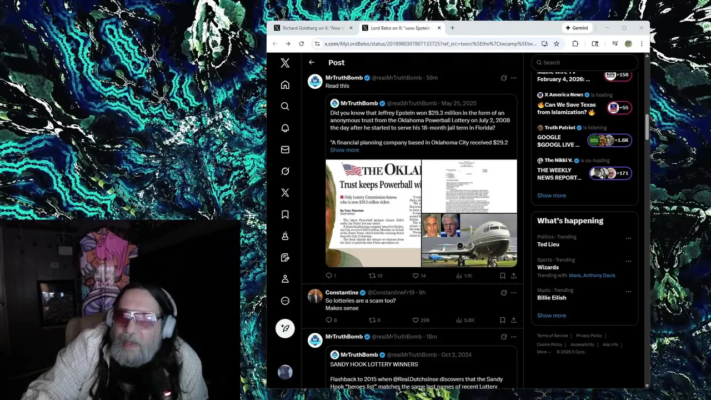Open Premium X icon in sidebar
The height and width of the screenshot is (400, 711).
285,193
